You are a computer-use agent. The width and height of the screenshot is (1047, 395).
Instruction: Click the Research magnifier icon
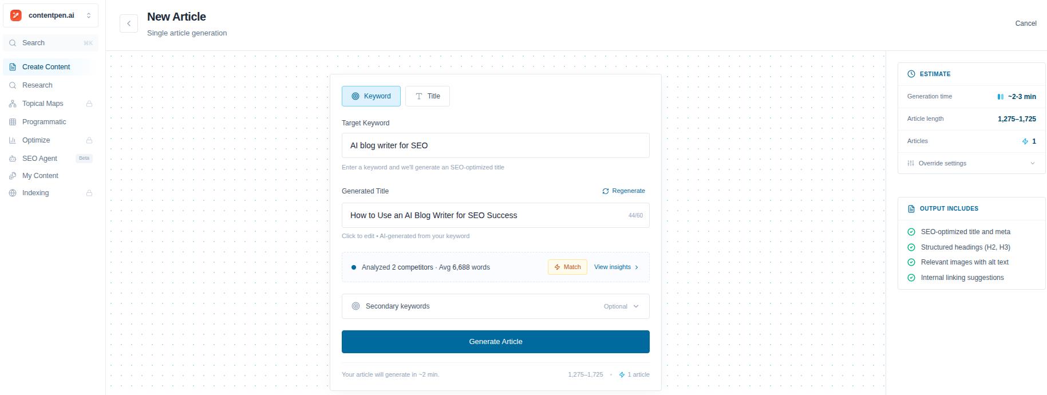pos(13,85)
